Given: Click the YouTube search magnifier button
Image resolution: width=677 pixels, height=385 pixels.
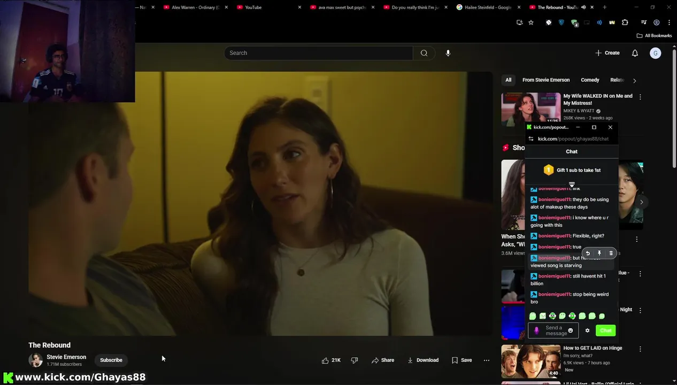Looking at the screenshot, I should tap(424, 53).
